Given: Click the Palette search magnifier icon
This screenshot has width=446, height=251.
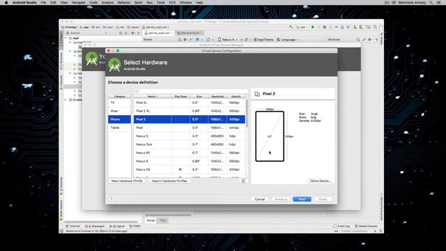Looking at the screenshot, I should (180, 40).
